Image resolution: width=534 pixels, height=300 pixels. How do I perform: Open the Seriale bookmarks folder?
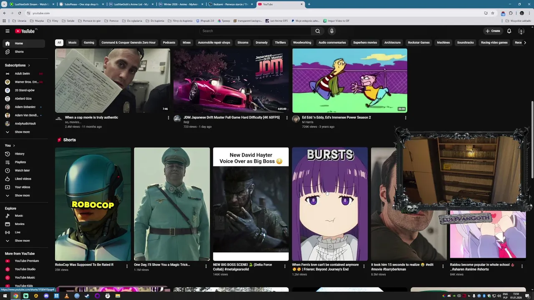coord(68,21)
